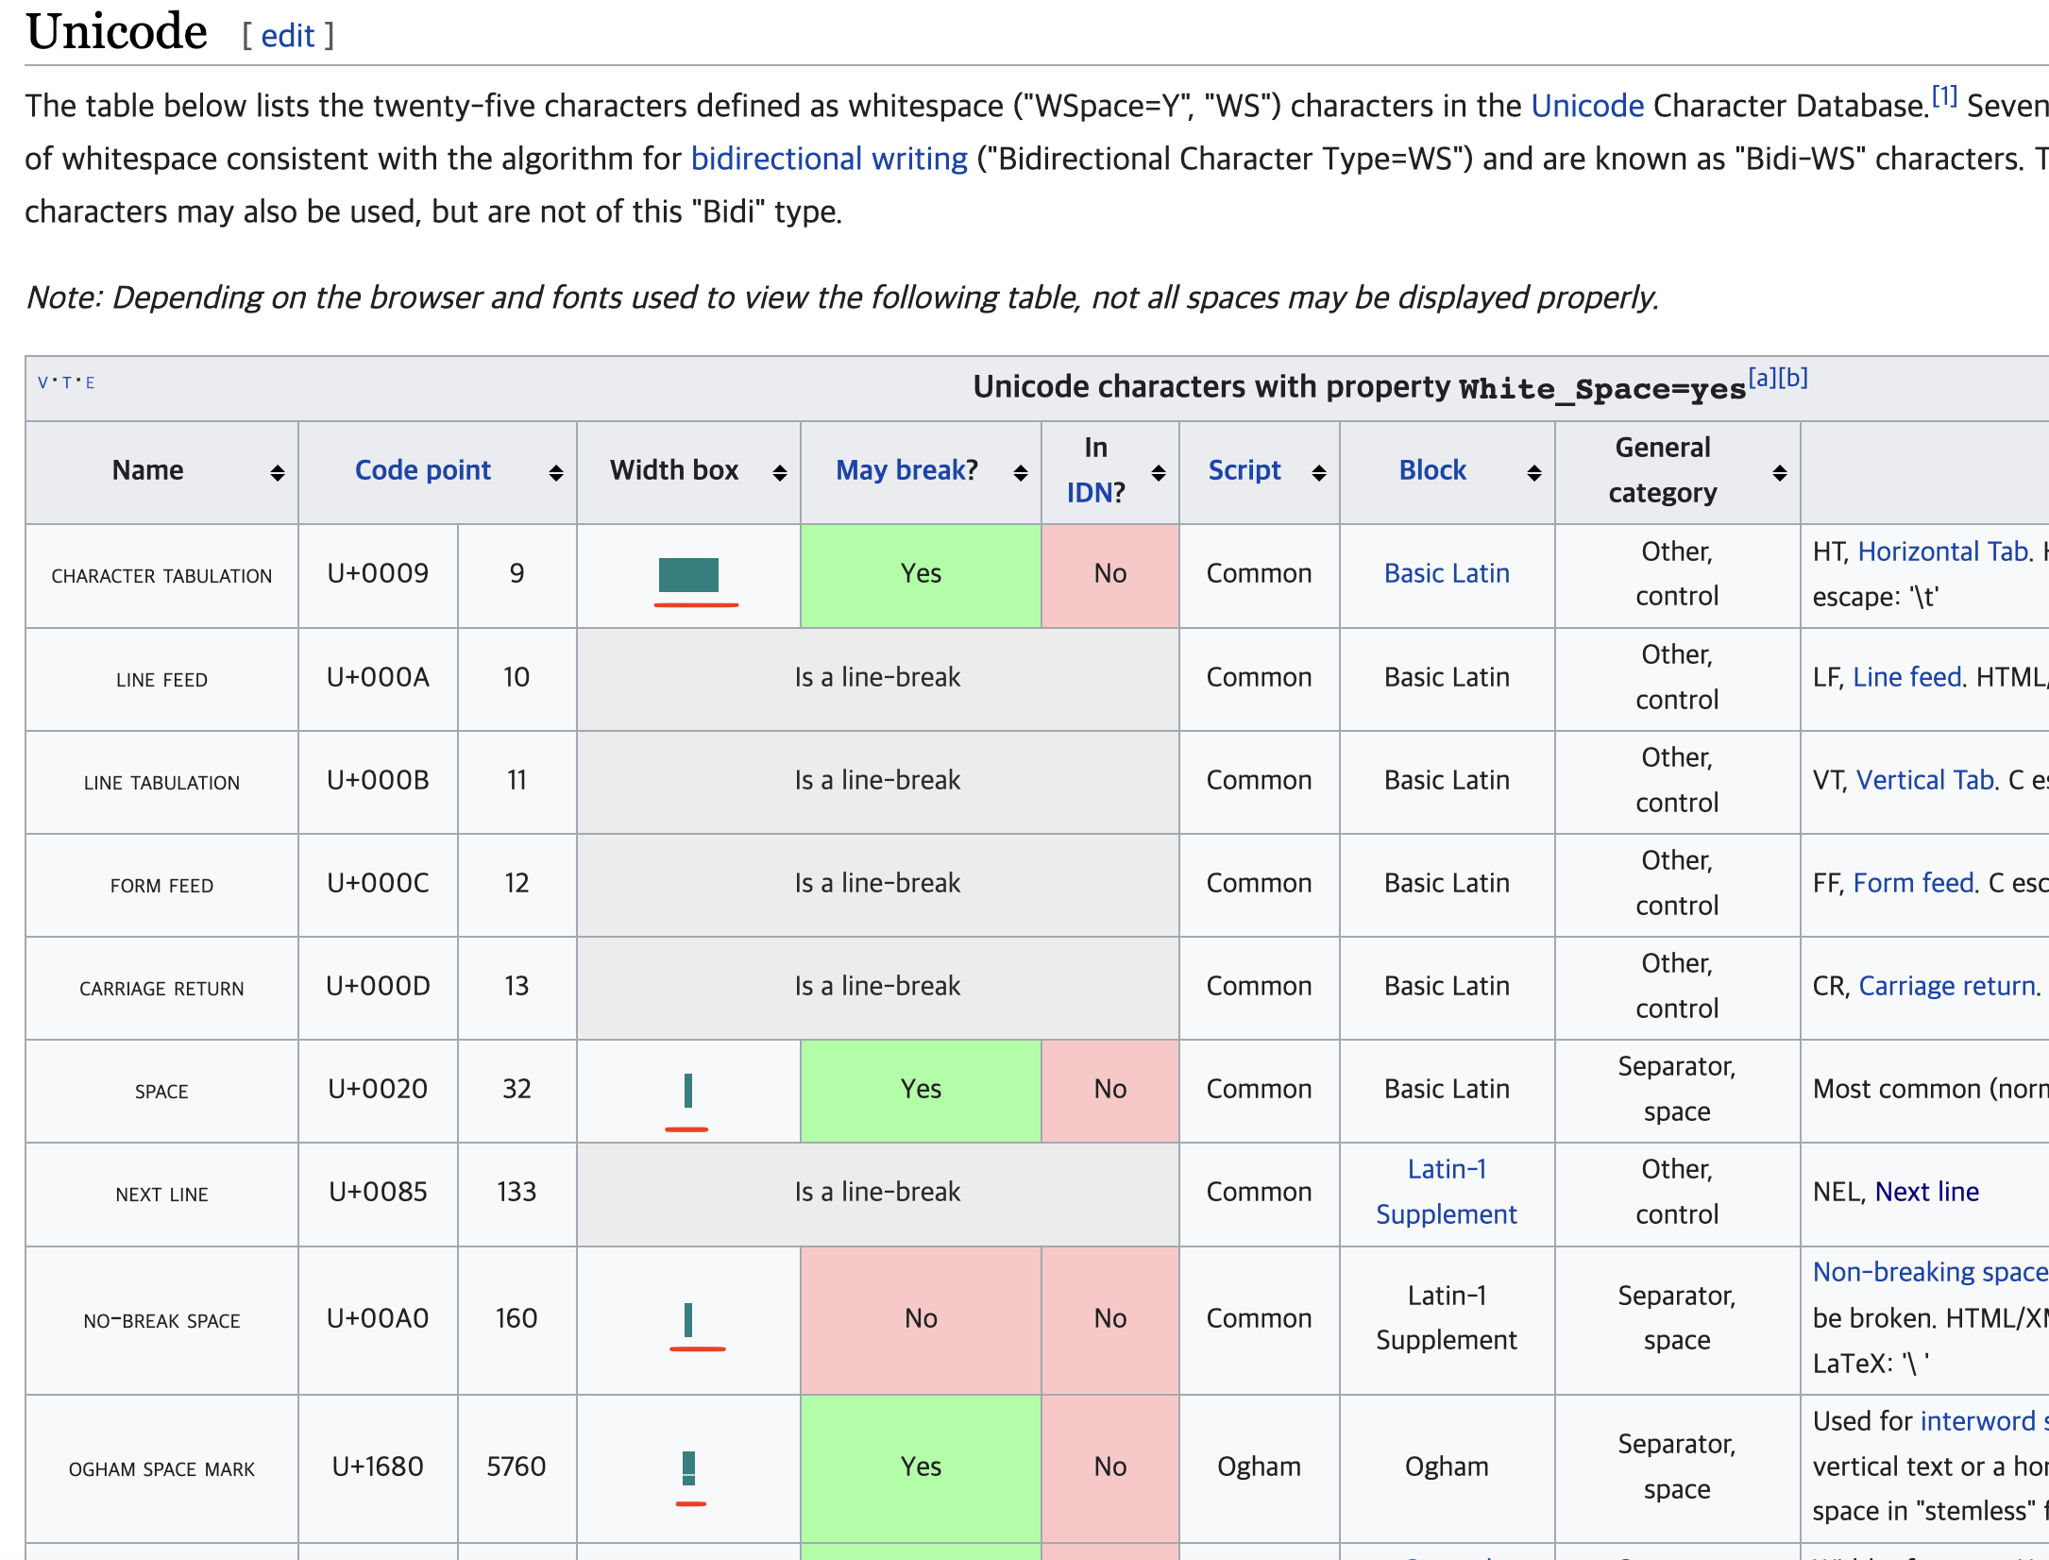The image size is (2049, 1560).
Task: Click In IDN sort arrows icon
Action: [x=1158, y=472]
